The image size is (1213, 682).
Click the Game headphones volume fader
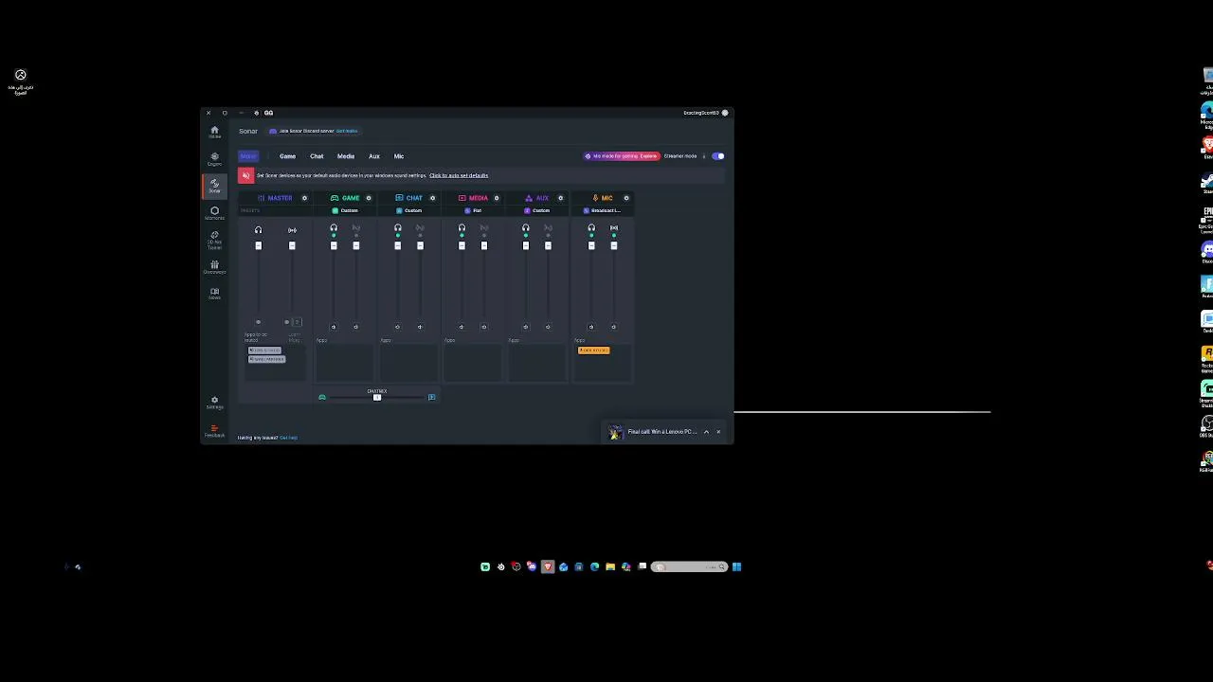pyautogui.click(x=333, y=245)
